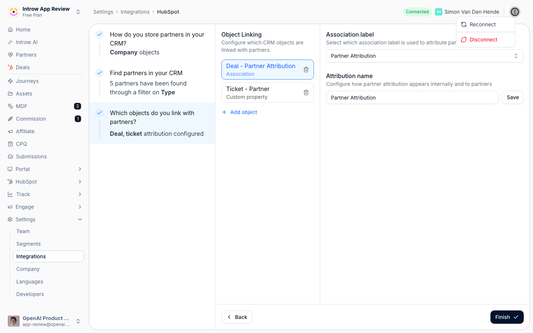Click the Submissions inbox icon
The image size is (533, 333).
(x=10, y=157)
